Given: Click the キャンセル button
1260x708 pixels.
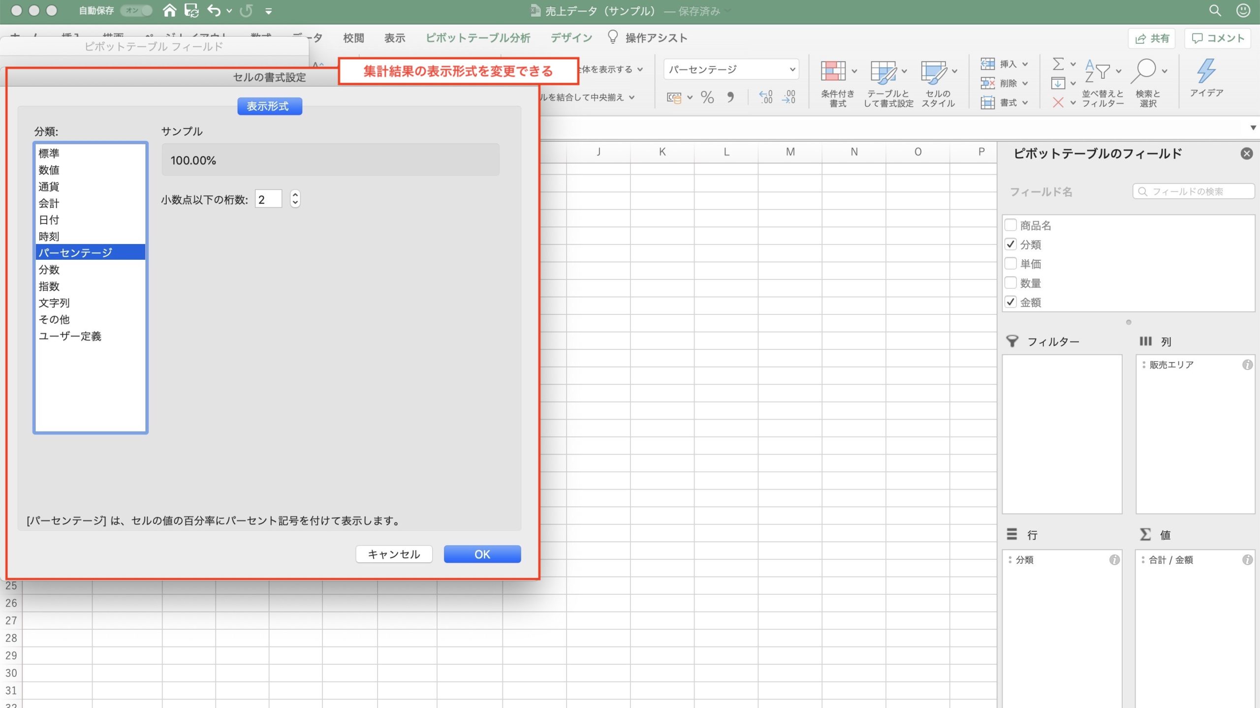Looking at the screenshot, I should (394, 554).
